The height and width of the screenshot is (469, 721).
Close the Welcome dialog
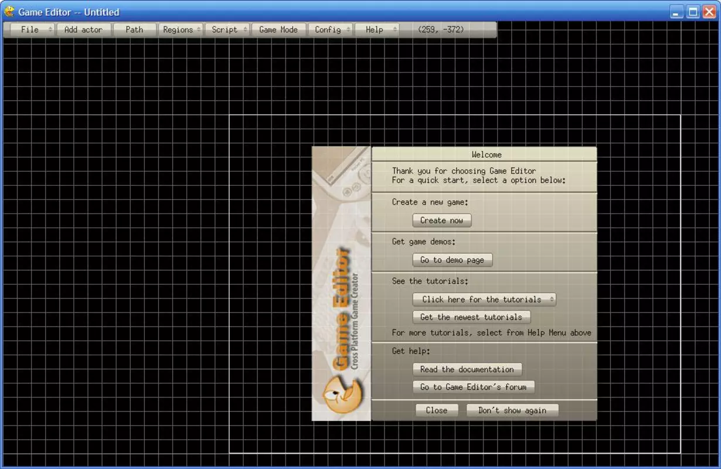437,410
